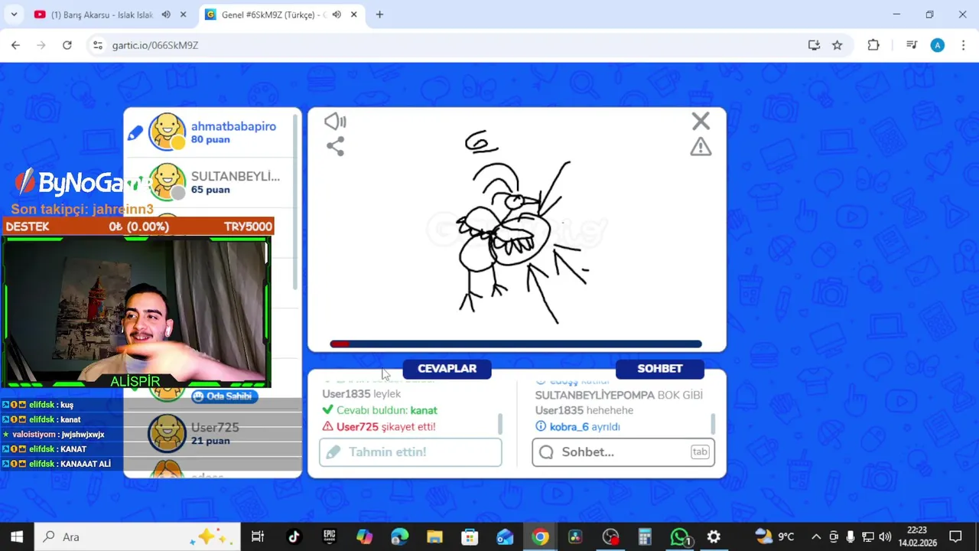This screenshot has width=979, height=551.
Task: Click the install app icon in address bar
Action: pyautogui.click(x=814, y=45)
